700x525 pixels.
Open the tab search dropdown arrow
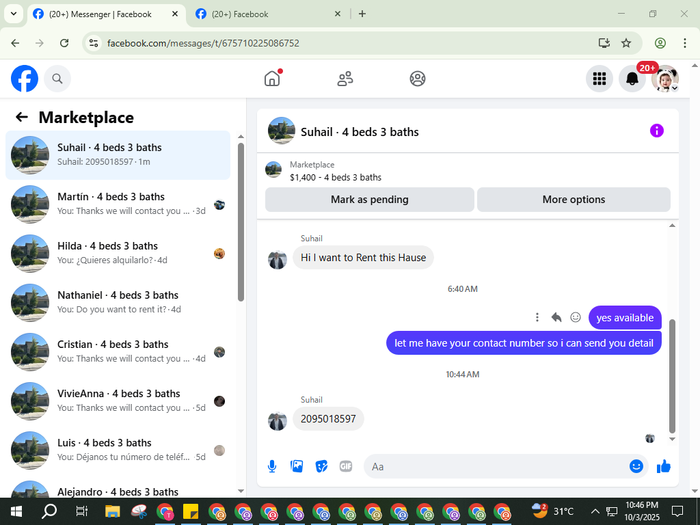click(x=14, y=14)
